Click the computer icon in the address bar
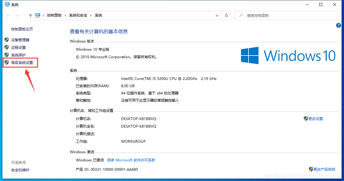The height and width of the screenshot is (181, 344). pyautogui.click(x=38, y=15)
